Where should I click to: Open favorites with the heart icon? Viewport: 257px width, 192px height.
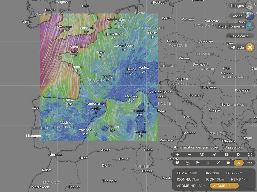(177, 163)
